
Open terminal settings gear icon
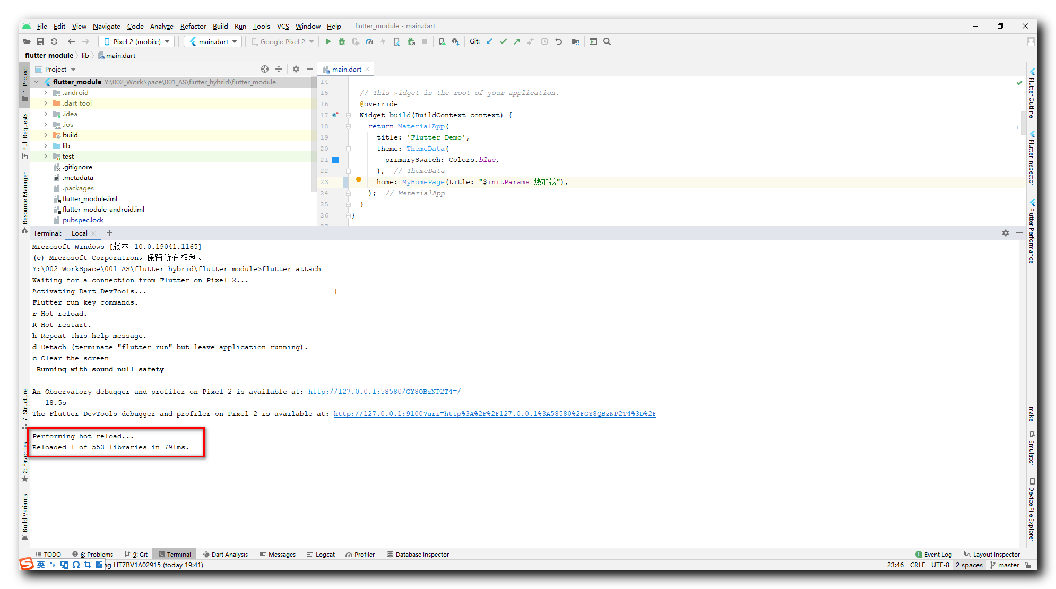pos(1005,233)
